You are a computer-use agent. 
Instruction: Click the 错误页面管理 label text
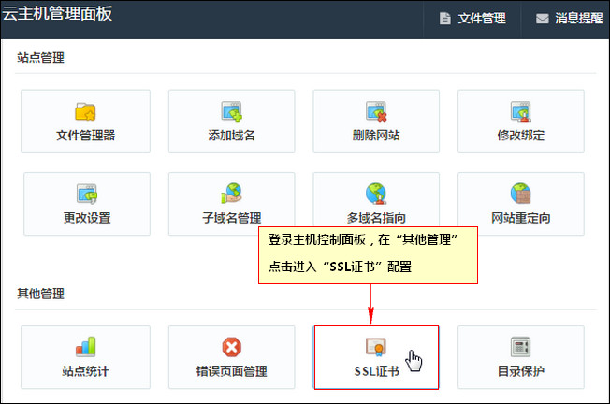tap(231, 371)
